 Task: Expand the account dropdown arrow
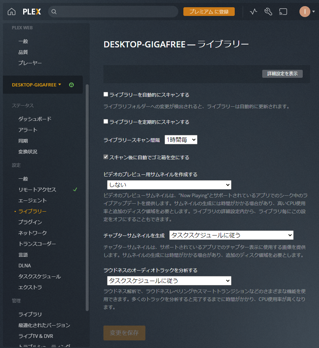[x=314, y=12]
